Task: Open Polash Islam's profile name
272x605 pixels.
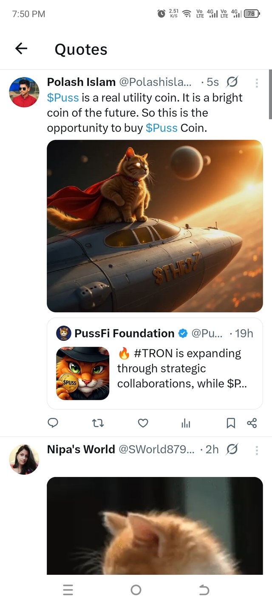Action: click(x=81, y=82)
